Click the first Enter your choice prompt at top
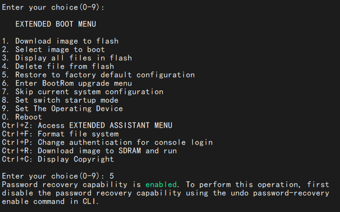The width and height of the screenshot is (340, 212). [53, 7]
